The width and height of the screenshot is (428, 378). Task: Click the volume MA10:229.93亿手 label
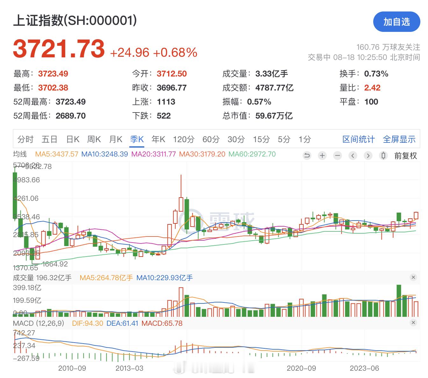[165, 278]
